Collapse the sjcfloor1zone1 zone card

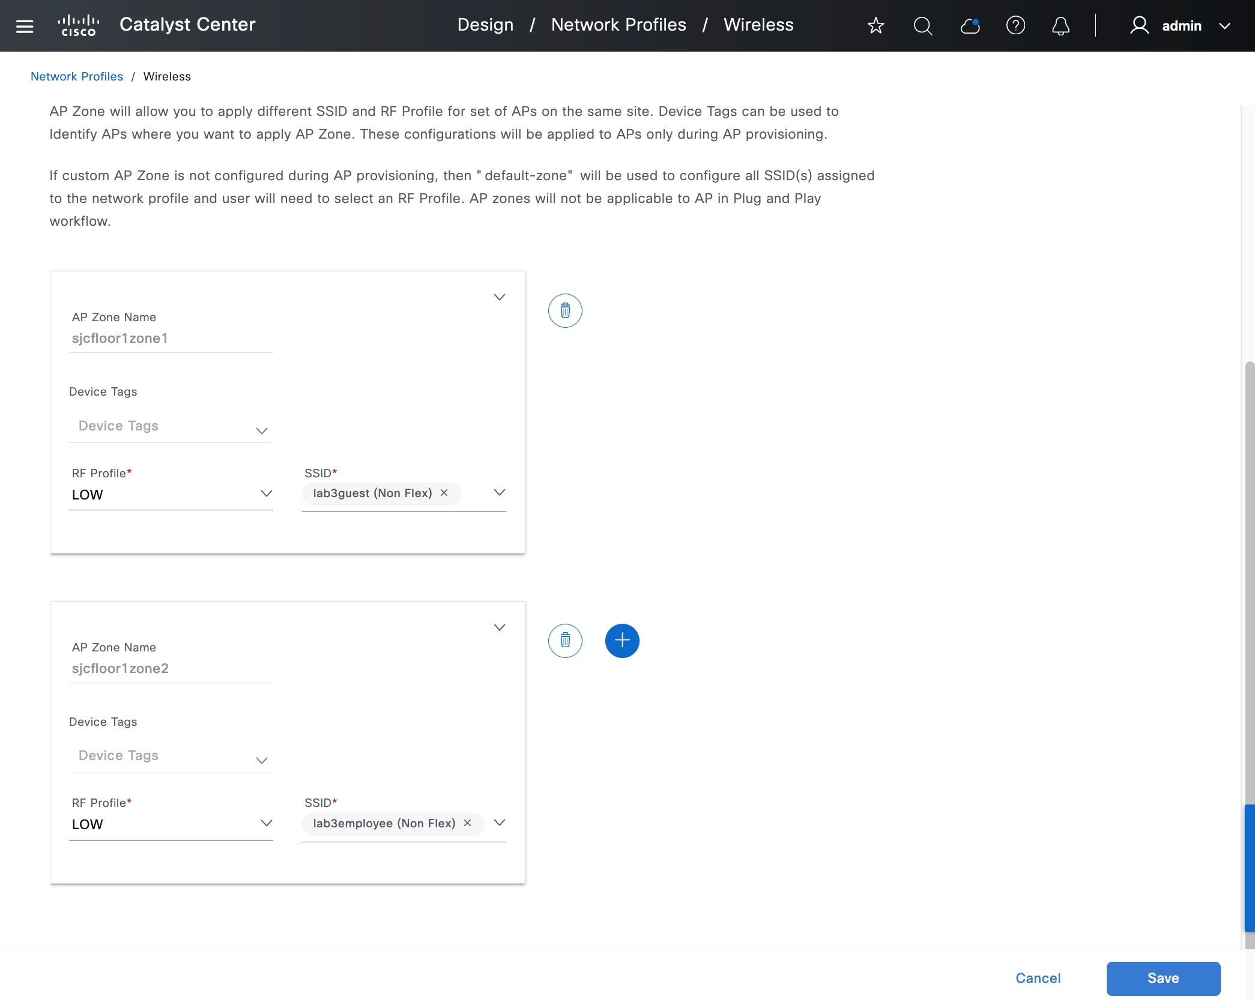click(499, 297)
